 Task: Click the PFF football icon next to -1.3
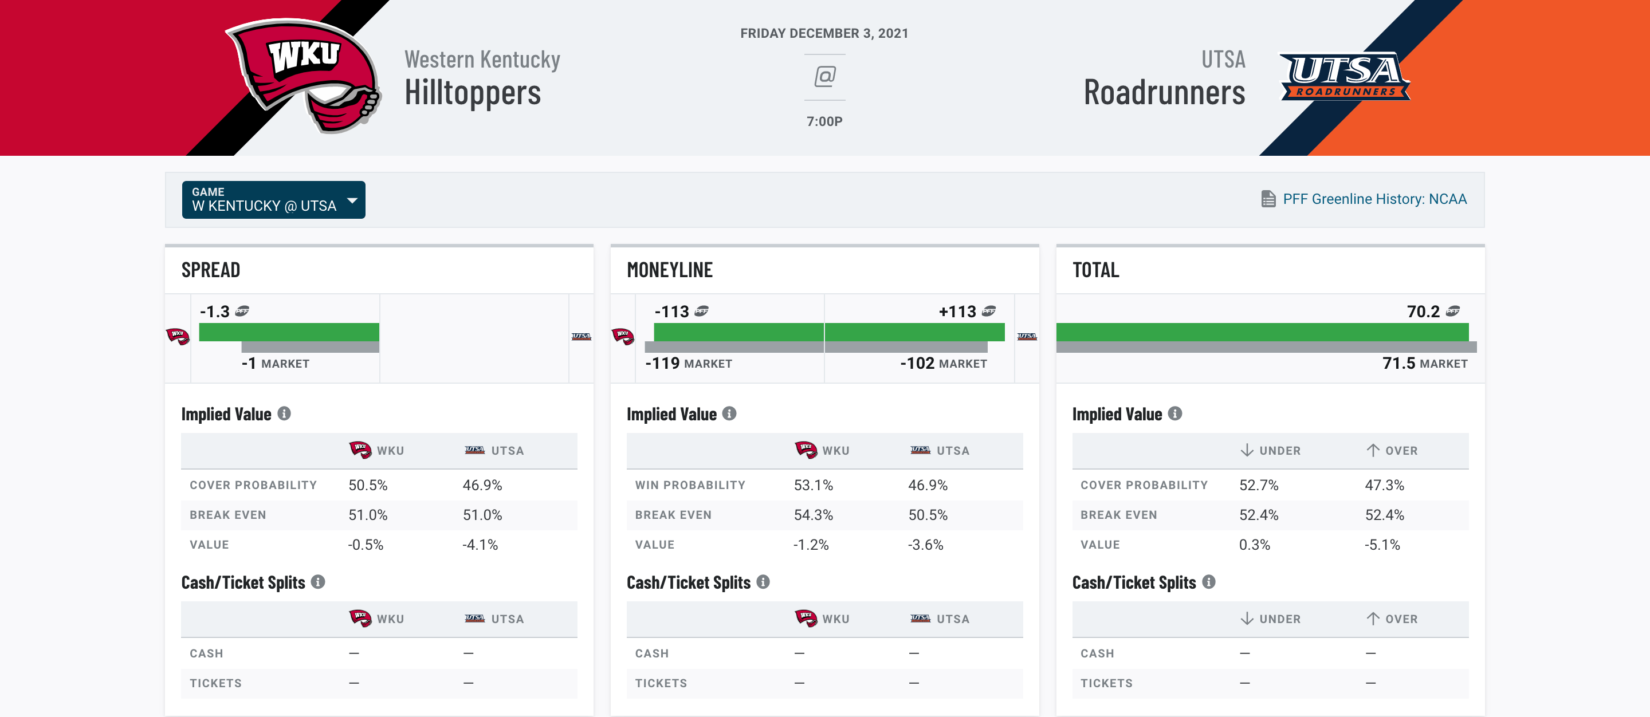click(x=242, y=312)
